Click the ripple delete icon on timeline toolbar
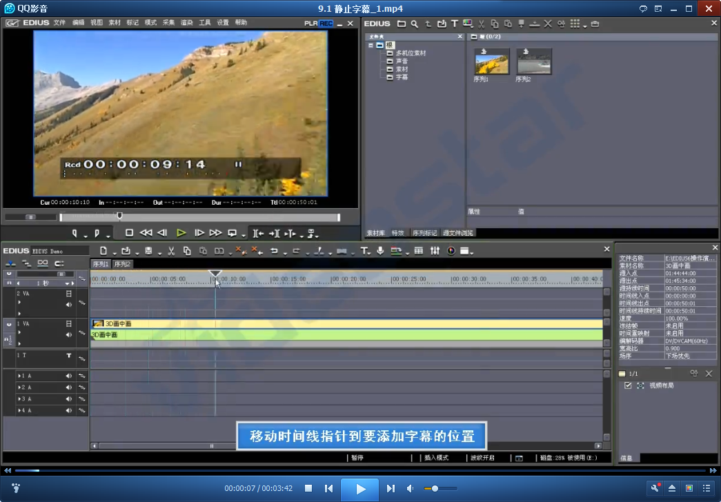Viewport: 721px width, 502px height. (x=257, y=250)
